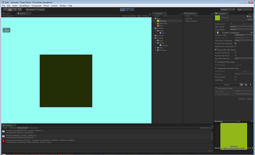The height and width of the screenshot is (155, 255).
Task: Toggle alpha channel preview icon in Preview bar
Action: (239, 121)
